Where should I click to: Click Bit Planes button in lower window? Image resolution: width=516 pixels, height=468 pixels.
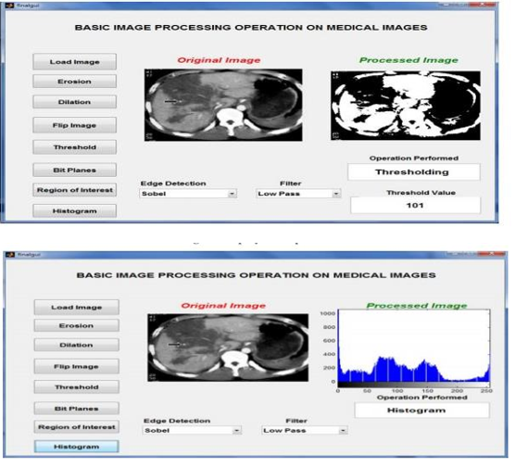point(76,409)
